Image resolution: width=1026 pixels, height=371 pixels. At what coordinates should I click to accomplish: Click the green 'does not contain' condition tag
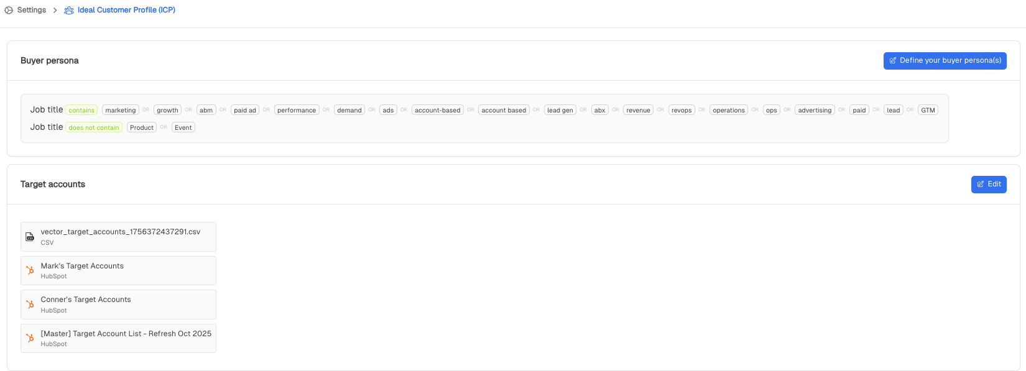94,127
